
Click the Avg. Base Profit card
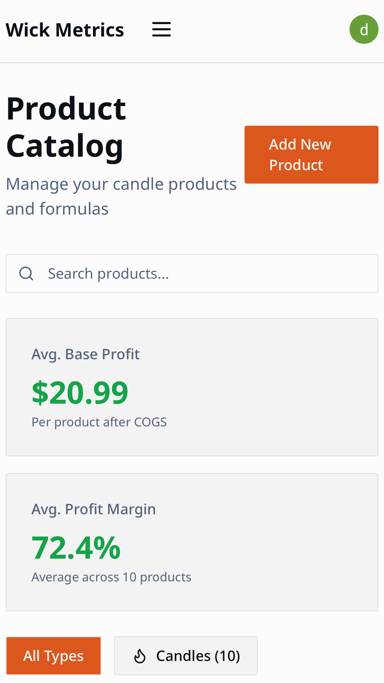pyautogui.click(x=192, y=386)
